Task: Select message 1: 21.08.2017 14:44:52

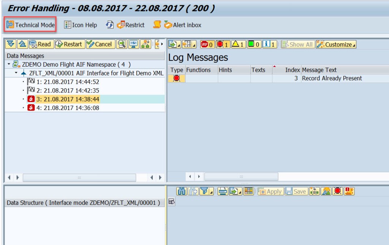Action: [x=68, y=82]
